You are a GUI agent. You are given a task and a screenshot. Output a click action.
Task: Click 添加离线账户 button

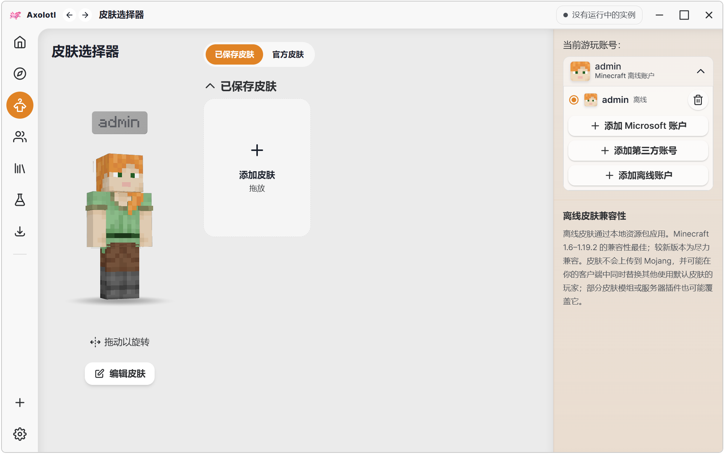point(638,175)
